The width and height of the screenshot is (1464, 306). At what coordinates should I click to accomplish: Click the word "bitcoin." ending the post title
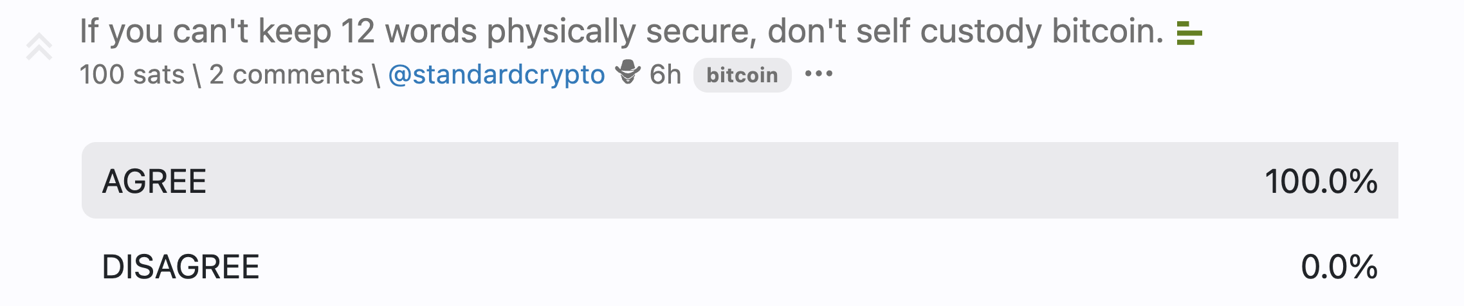point(1108,32)
